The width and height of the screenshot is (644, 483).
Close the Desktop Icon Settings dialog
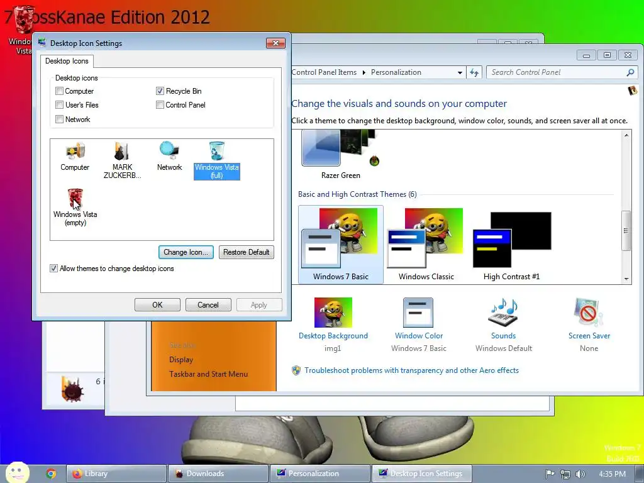coord(275,43)
